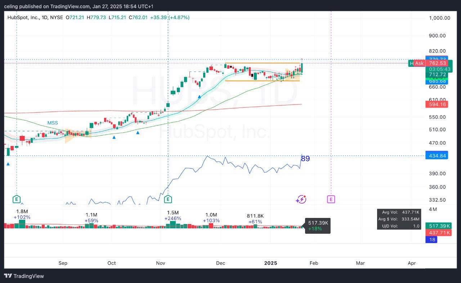Screen dimensions: 461x283
Task: Click the red 594.16 moving average price label
Action: click(437, 105)
